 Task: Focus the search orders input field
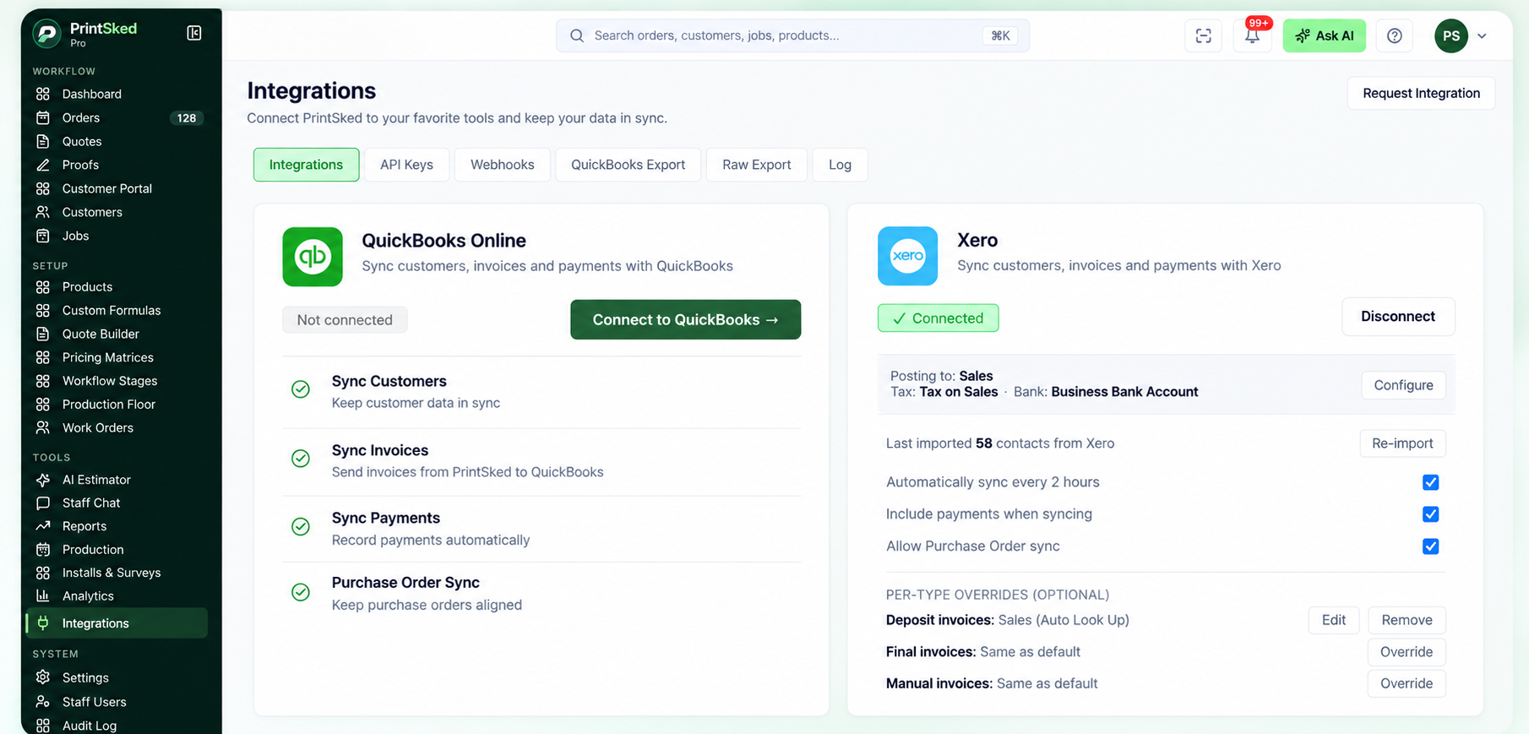click(x=792, y=35)
